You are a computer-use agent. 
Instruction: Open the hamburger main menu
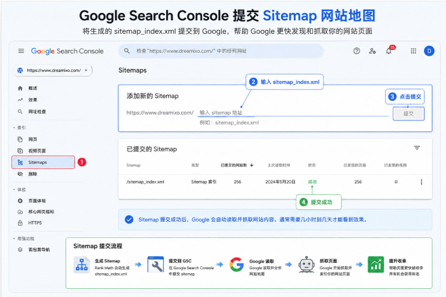click(21, 51)
